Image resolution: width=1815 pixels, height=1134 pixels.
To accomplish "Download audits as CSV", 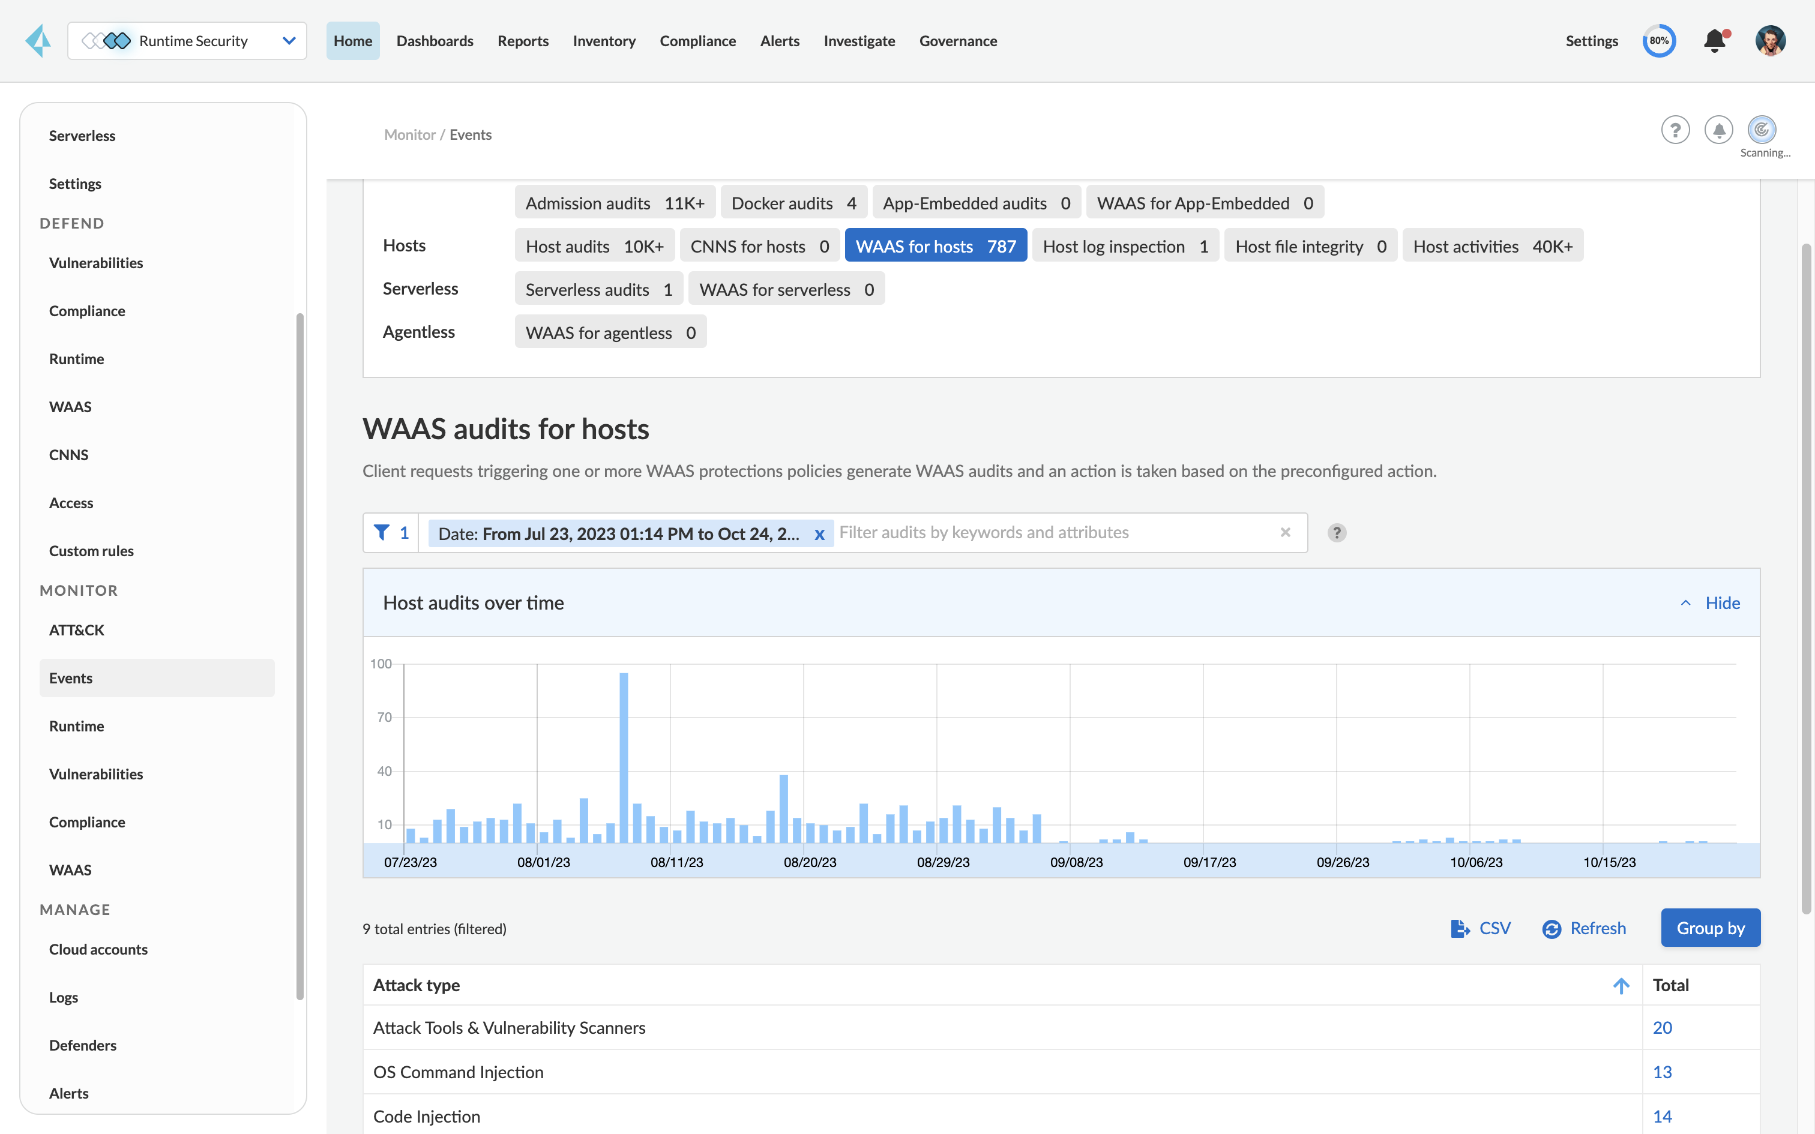I will coord(1481,929).
